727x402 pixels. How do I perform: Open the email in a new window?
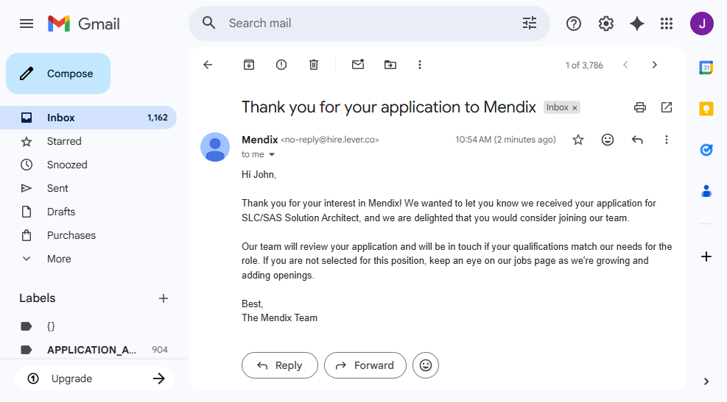click(x=667, y=107)
